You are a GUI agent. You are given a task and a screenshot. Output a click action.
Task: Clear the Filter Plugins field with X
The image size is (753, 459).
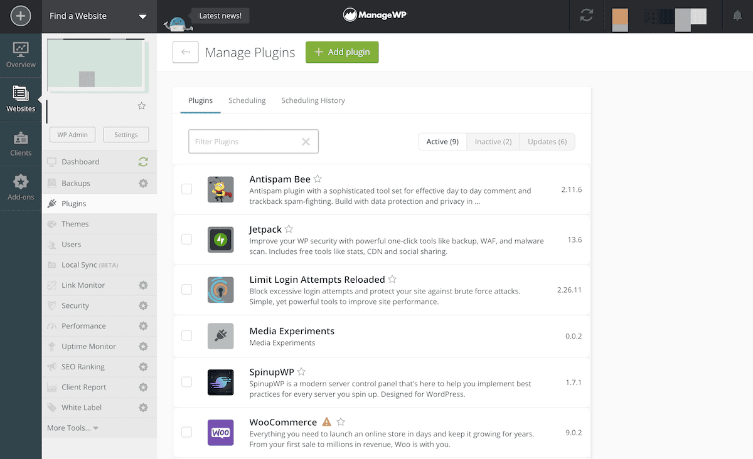click(306, 142)
